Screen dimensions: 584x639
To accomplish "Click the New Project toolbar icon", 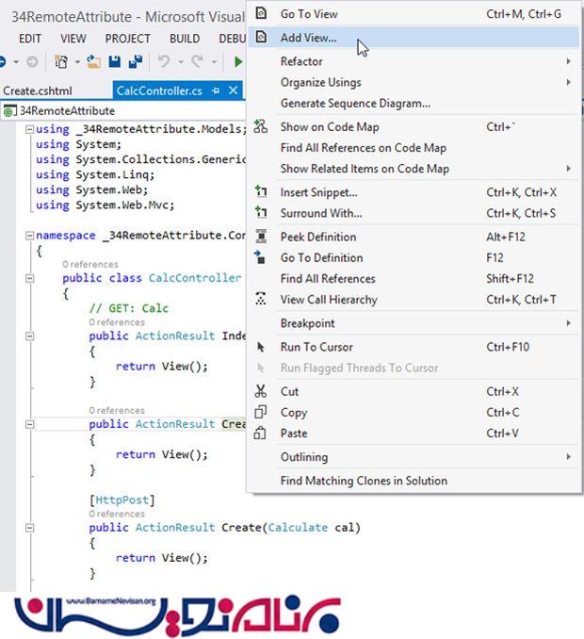I will pos(61,62).
